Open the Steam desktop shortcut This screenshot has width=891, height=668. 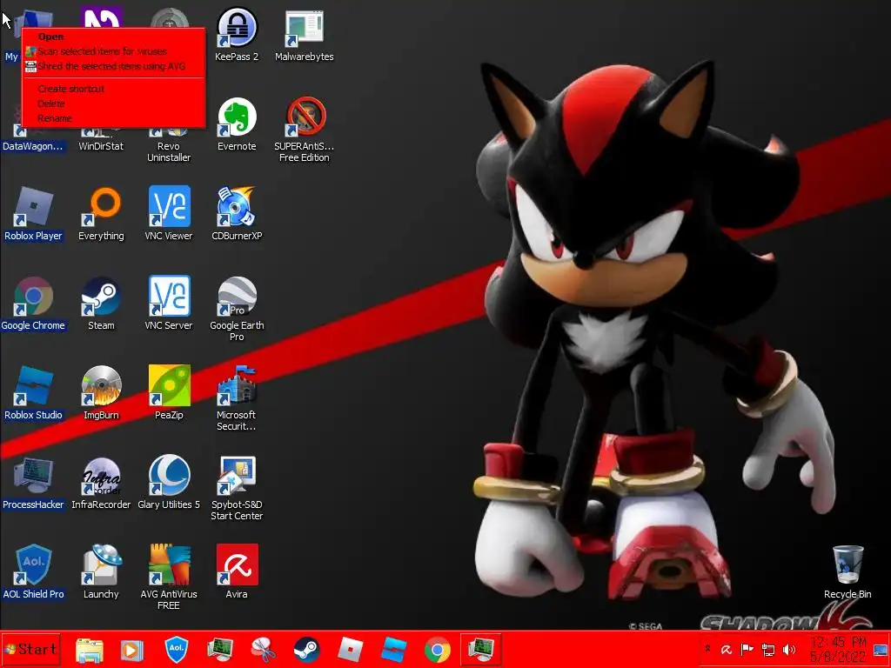(x=101, y=304)
